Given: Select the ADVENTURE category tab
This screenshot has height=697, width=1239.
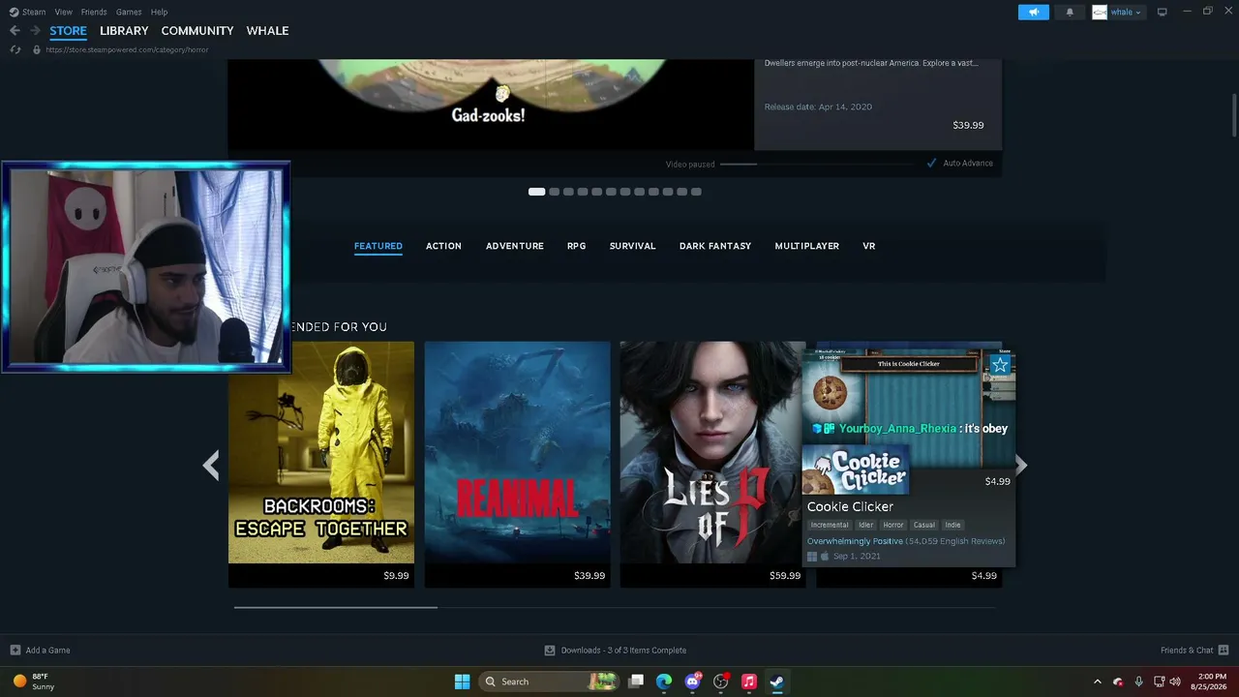Looking at the screenshot, I should [515, 246].
